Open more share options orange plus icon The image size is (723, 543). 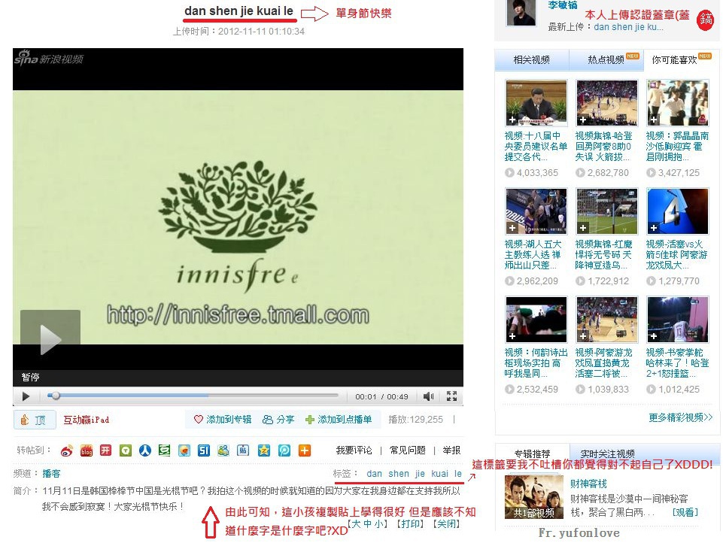point(305,450)
